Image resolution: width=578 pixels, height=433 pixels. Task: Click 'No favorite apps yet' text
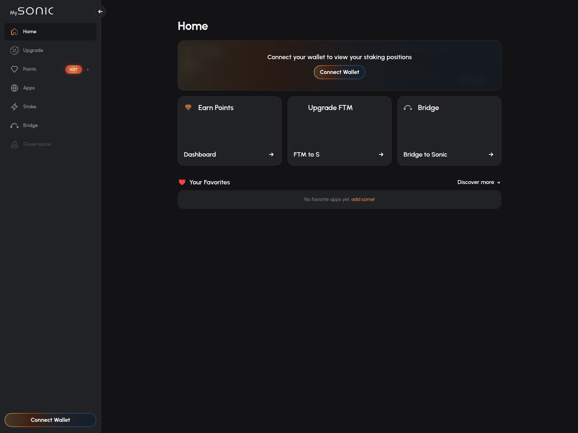327,199
